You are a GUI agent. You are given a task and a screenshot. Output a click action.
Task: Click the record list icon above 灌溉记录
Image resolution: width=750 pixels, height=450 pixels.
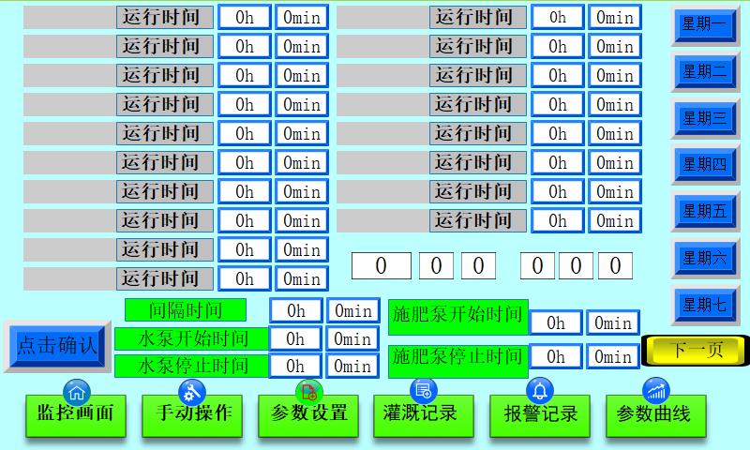[x=424, y=391]
